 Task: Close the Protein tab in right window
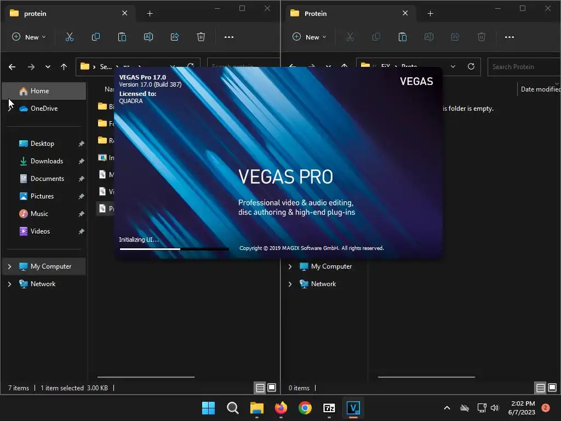405,13
